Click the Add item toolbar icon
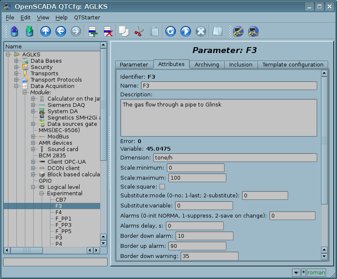This screenshot has height=279, width=337. point(93,32)
